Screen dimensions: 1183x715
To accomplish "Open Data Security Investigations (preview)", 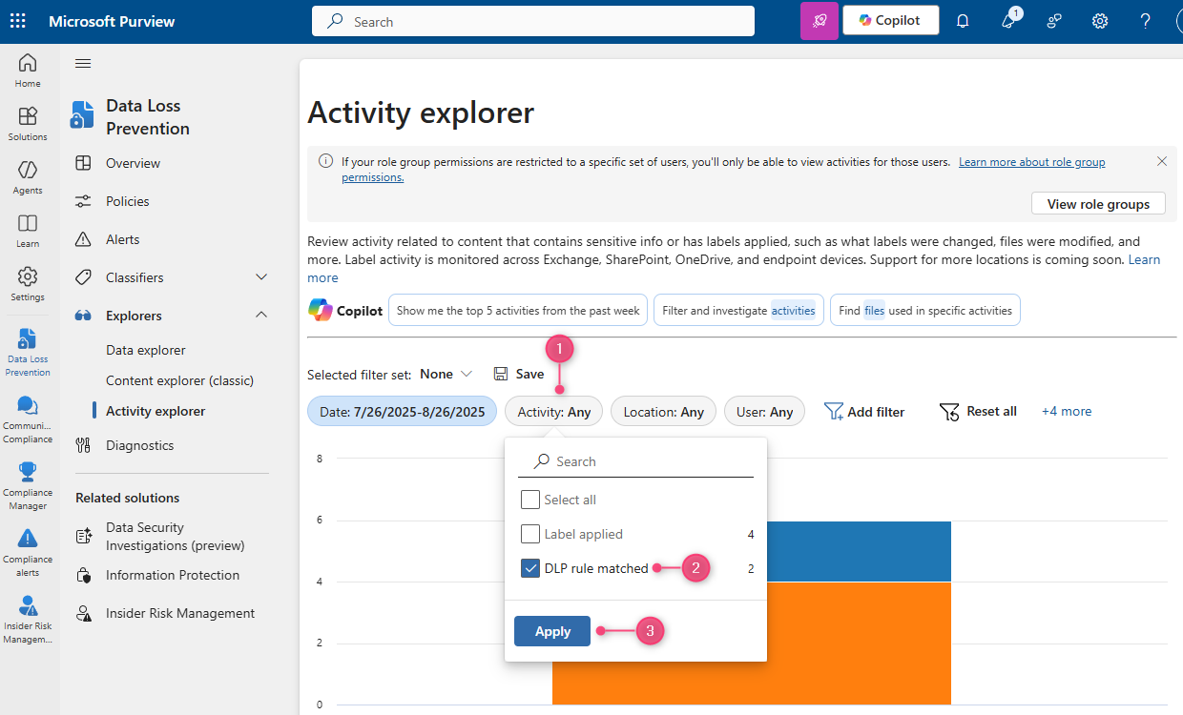I will click(x=176, y=537).
